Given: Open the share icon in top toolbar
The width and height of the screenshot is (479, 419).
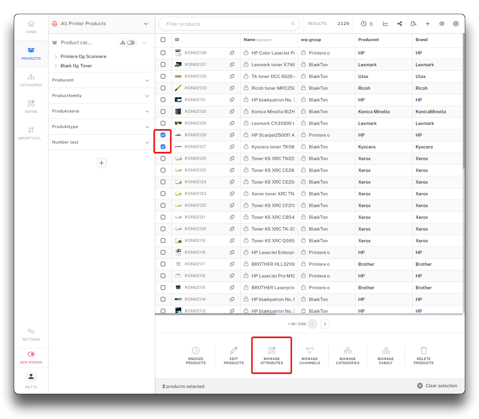Looking at the screenshot, I should (x=400, y=24).
